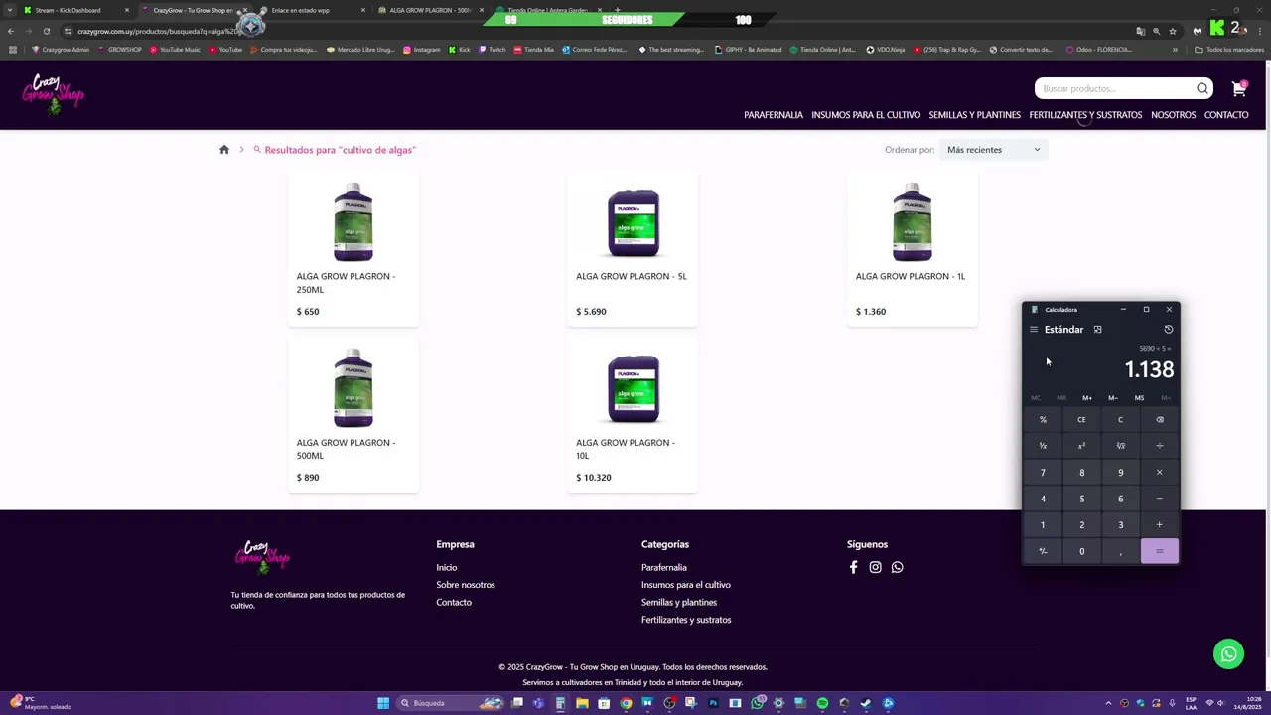Click footer category Semillas y plantines
Screen dimensions: 1271x715
[679, 602]
